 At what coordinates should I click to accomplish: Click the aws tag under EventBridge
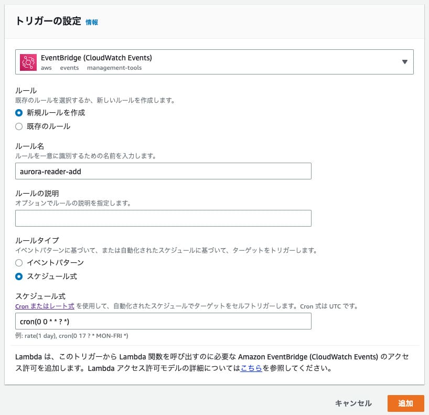tap(46, 68)
